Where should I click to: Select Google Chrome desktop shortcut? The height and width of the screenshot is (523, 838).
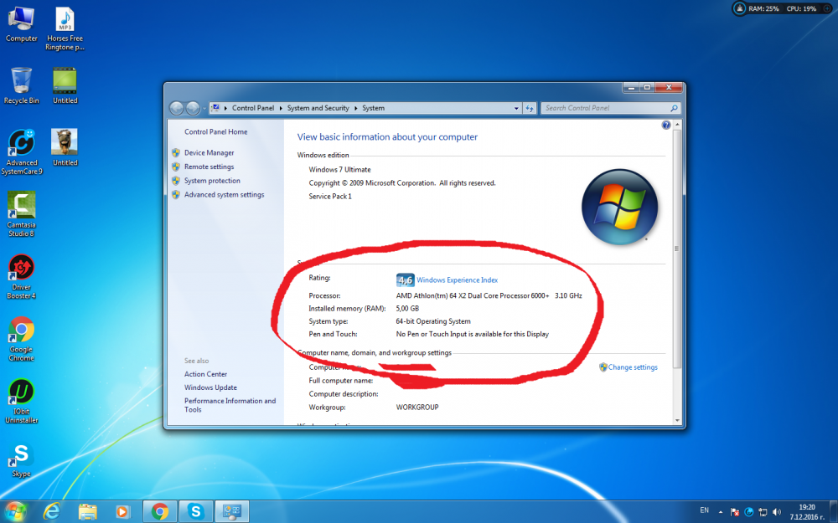point(22,339)
